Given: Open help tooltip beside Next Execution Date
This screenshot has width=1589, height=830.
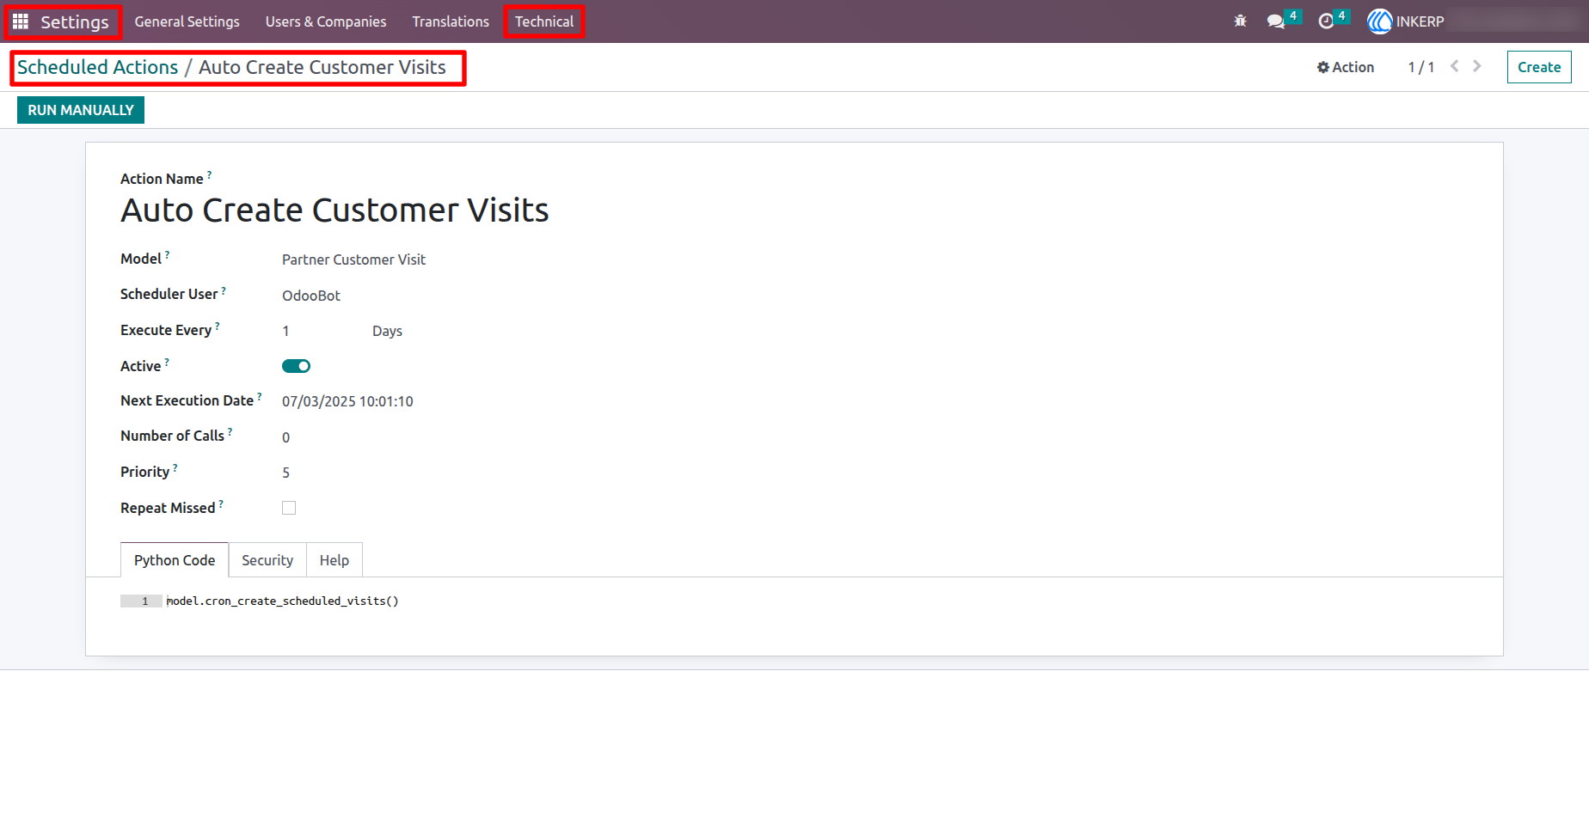Looking at the screenshot, I should tap(259, 396).
